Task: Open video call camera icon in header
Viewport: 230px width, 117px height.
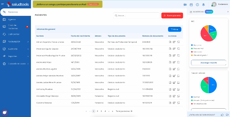Action: 185,5
